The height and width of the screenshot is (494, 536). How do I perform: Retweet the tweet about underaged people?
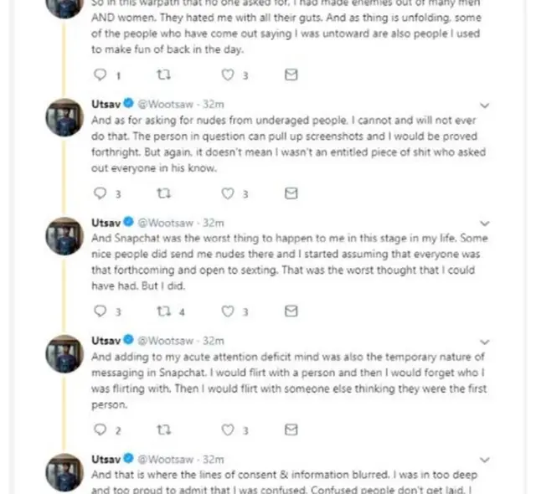[164, 193]
